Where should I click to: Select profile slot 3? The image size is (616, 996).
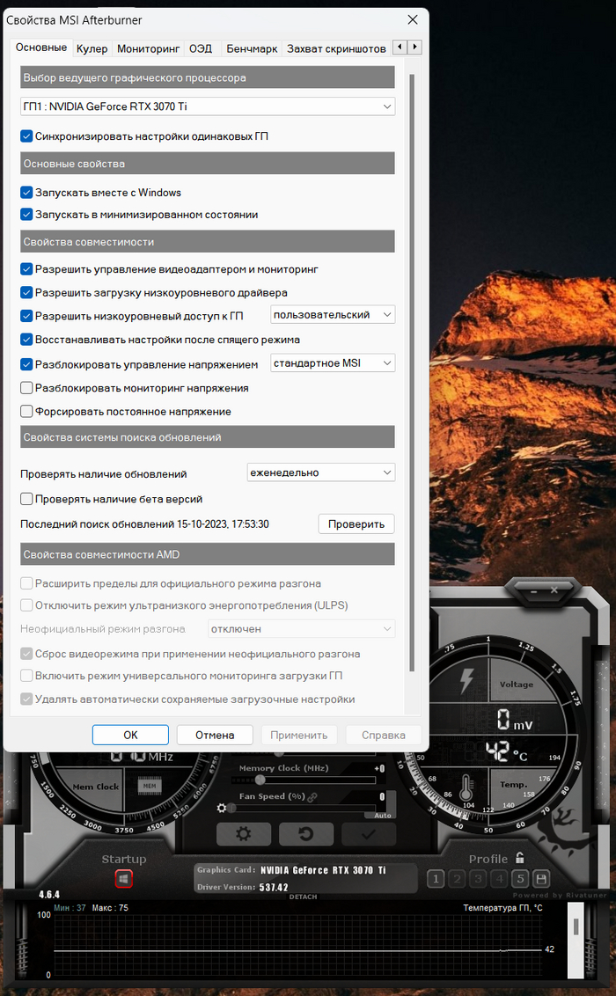point(478,879)
